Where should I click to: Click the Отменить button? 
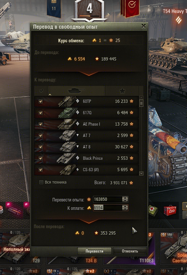[130, 251]
